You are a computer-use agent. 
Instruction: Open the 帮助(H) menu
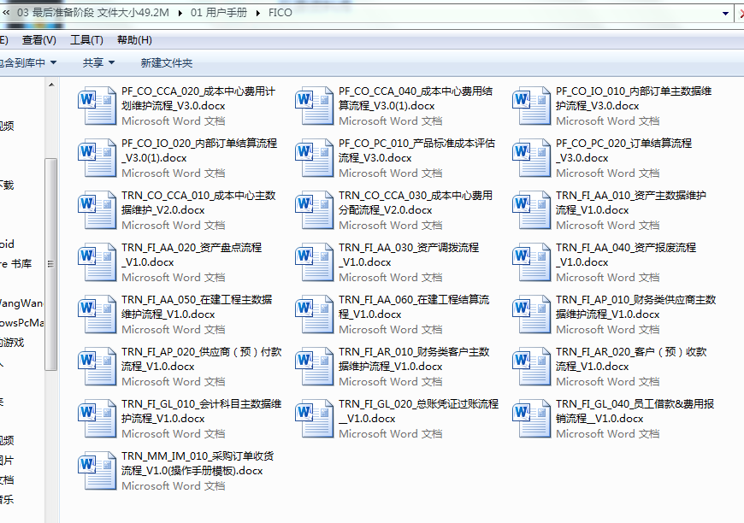134,40
